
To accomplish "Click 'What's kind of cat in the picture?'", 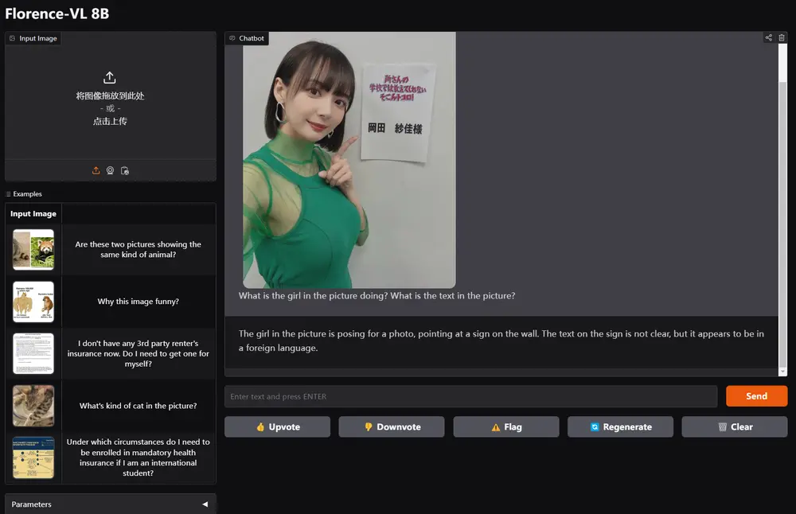I will click(x=138, y=406).
